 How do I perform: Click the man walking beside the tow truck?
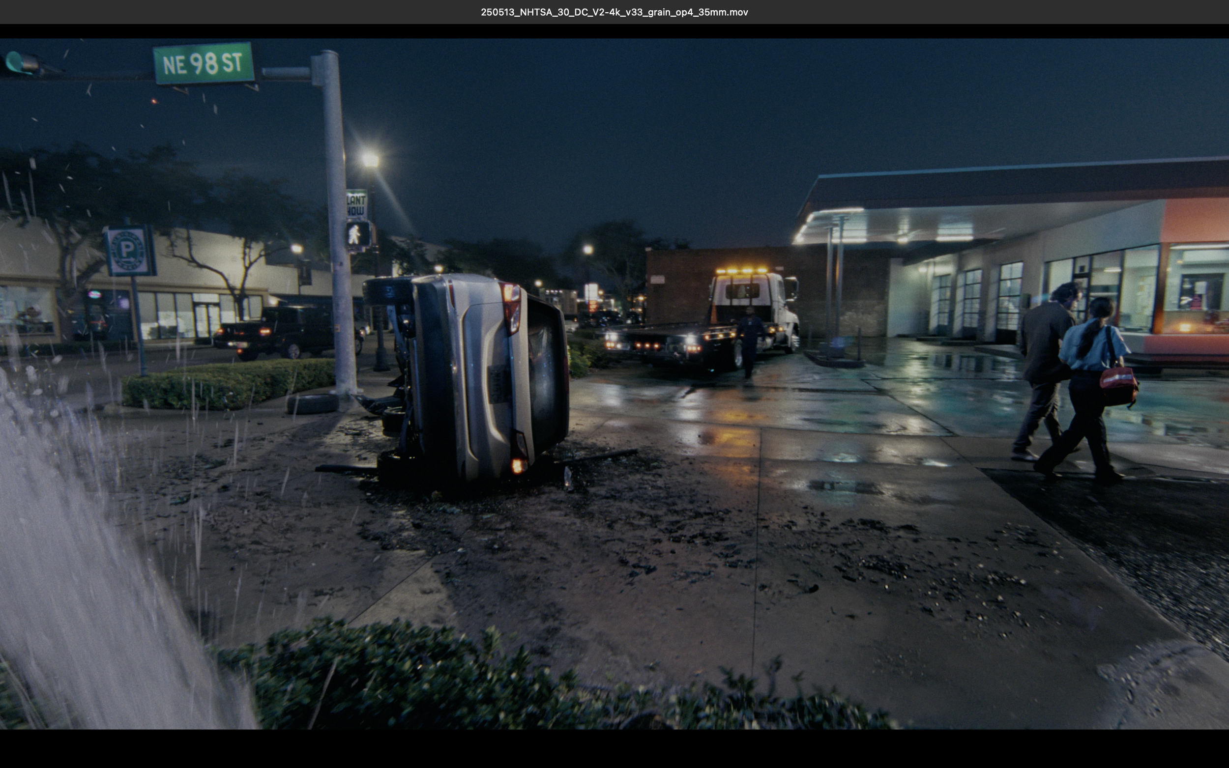[x=748, y=342]
